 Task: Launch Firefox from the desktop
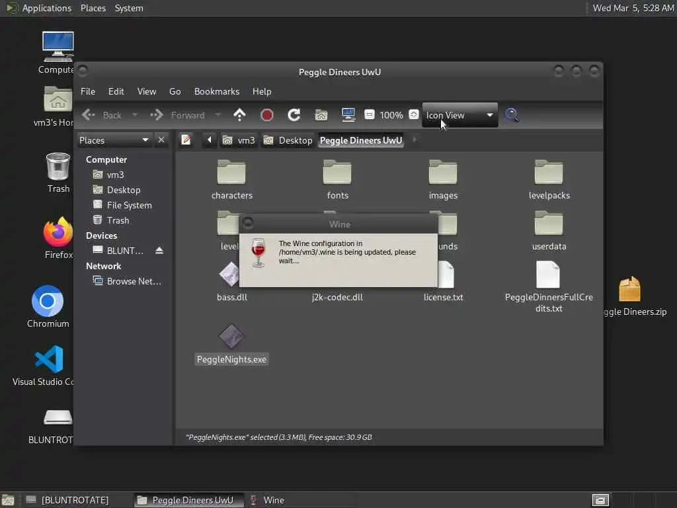click(58, 238)
